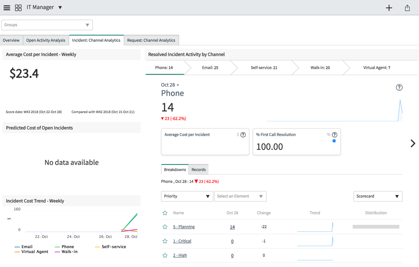Viewport: 419px width, 267px height.
Task: Click the Distribution column header
Action: point(376,213)
